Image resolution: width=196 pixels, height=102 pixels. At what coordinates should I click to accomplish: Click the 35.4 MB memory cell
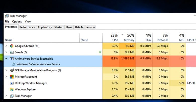(127, 89)
